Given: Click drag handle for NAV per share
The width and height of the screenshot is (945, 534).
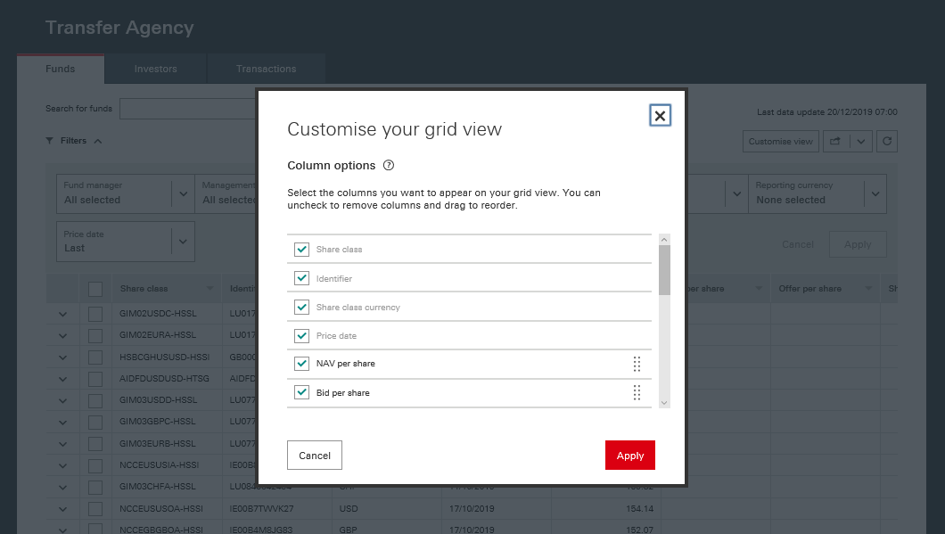Looking at the screenshot, I should pyautogui.click(x=637, y=364).
